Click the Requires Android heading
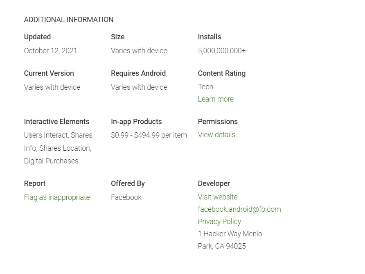 pos(138,73)
